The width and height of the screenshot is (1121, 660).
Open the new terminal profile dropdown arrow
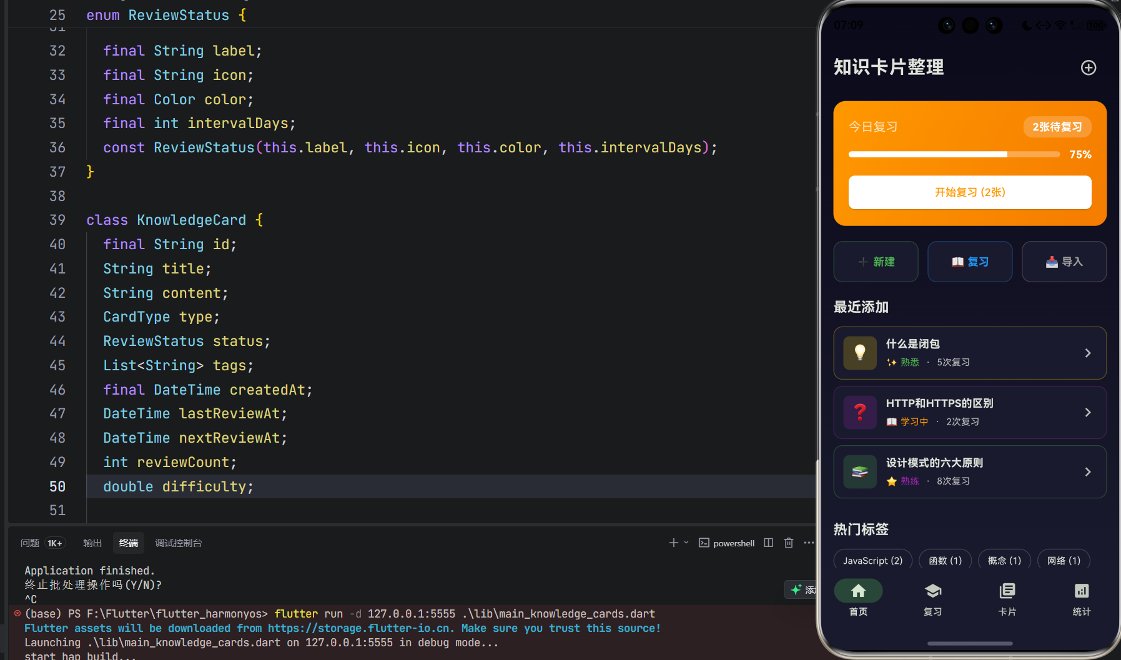tap(686, 543)
